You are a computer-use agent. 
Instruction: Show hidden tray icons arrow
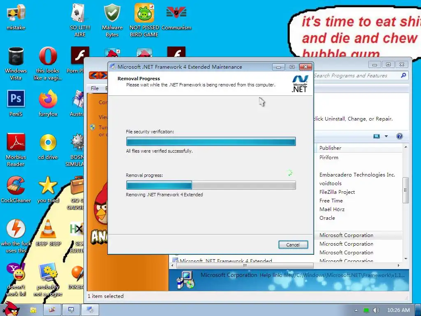click(356, 310)
